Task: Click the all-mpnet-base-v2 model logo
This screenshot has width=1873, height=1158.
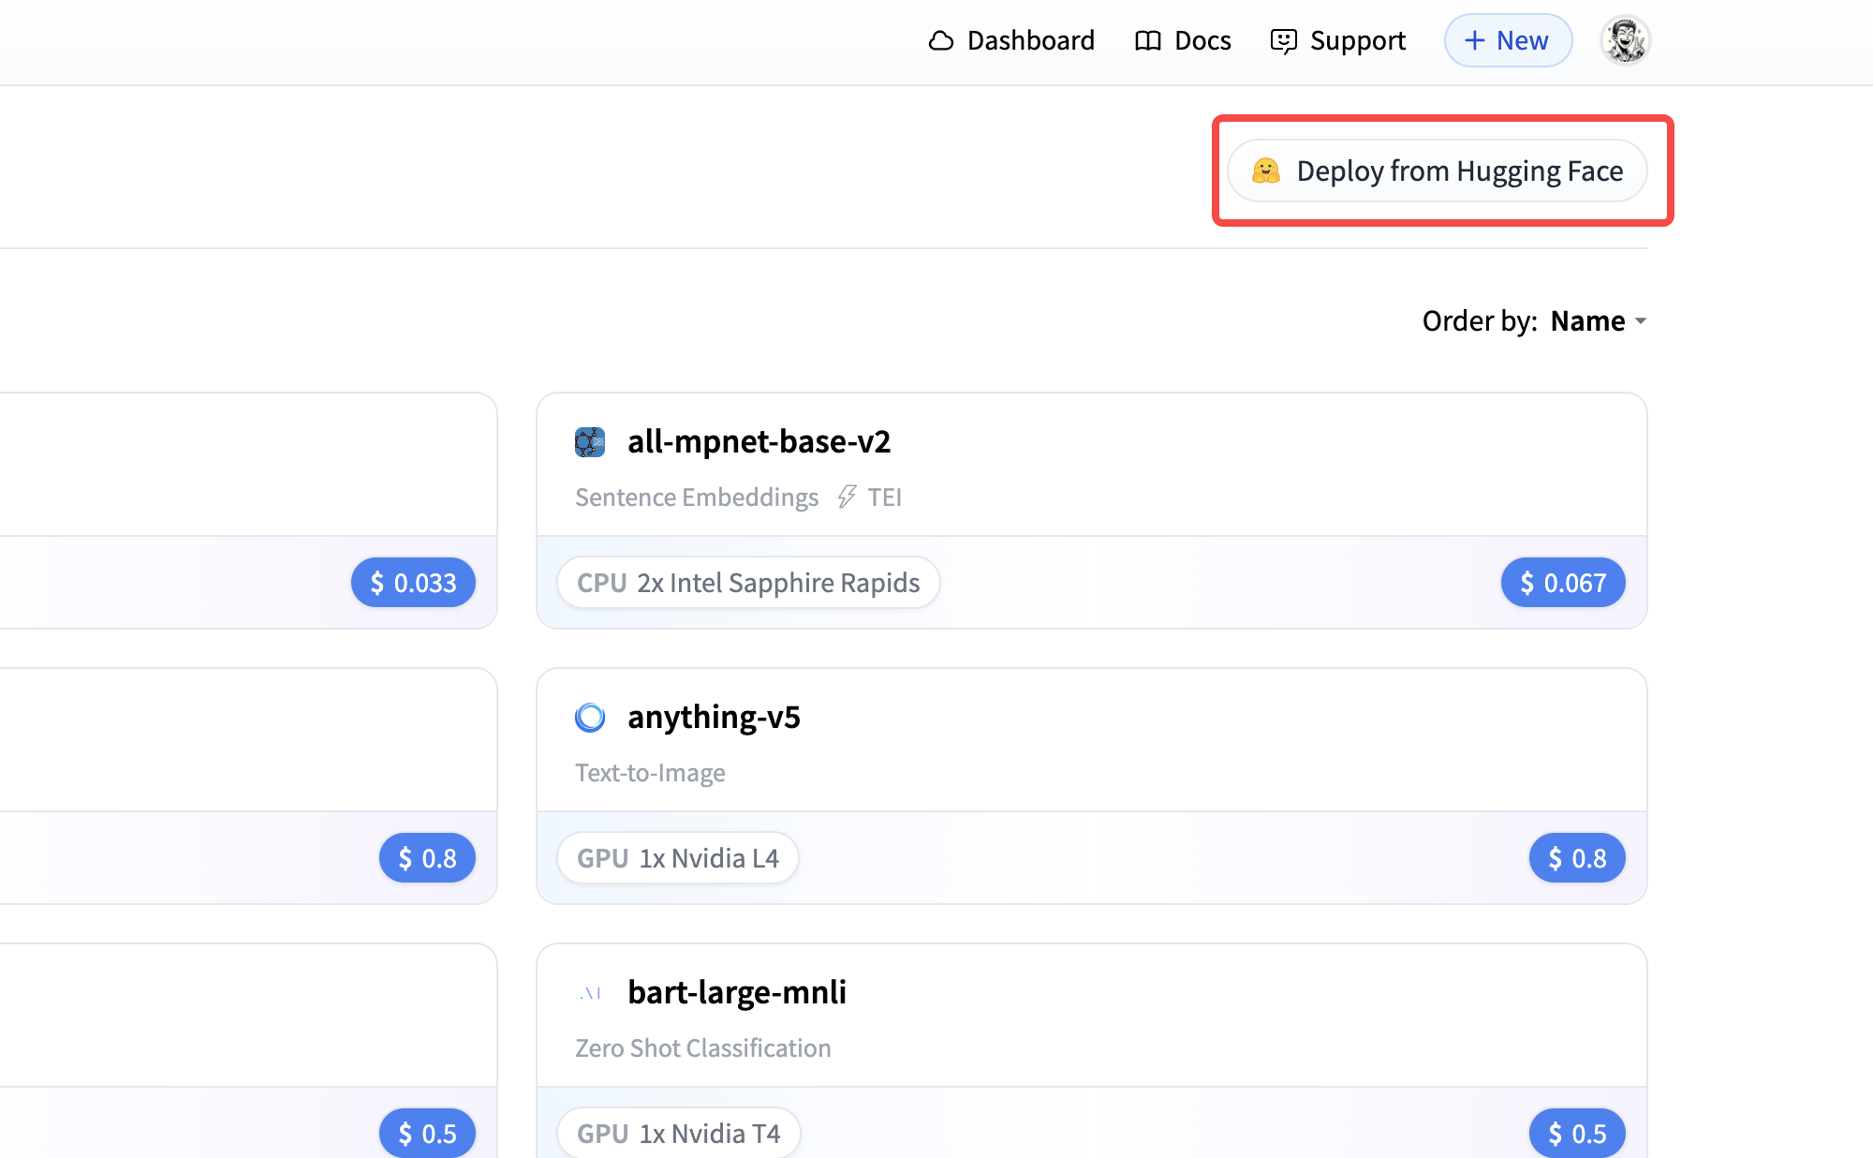Action: 590,442
